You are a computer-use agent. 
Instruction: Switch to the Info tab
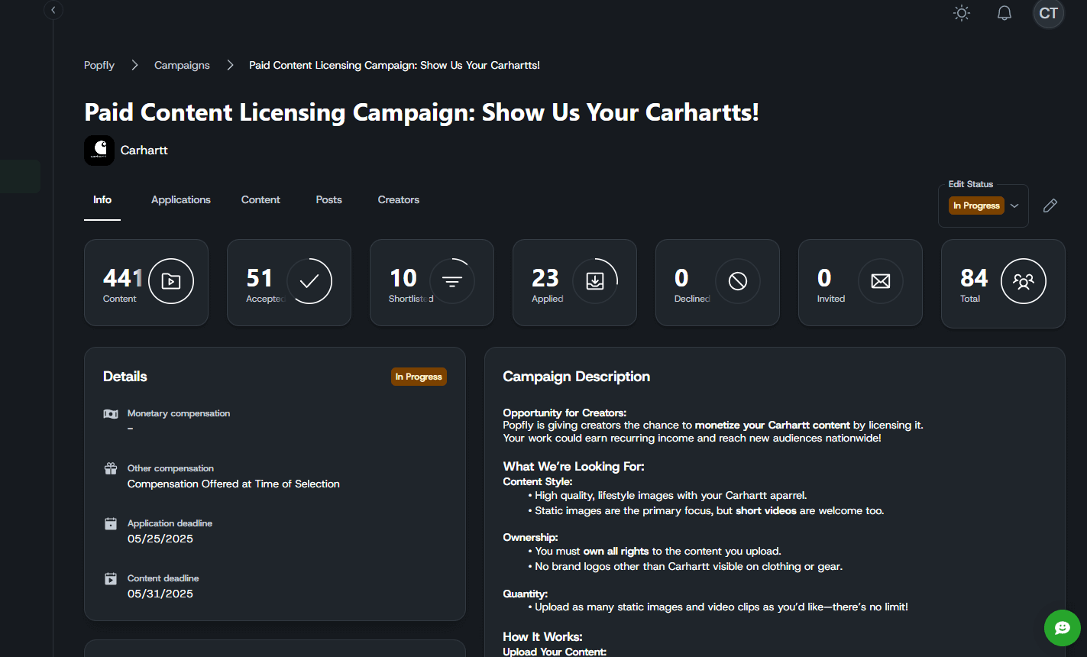pyautogui.click(x=102, y=199)
